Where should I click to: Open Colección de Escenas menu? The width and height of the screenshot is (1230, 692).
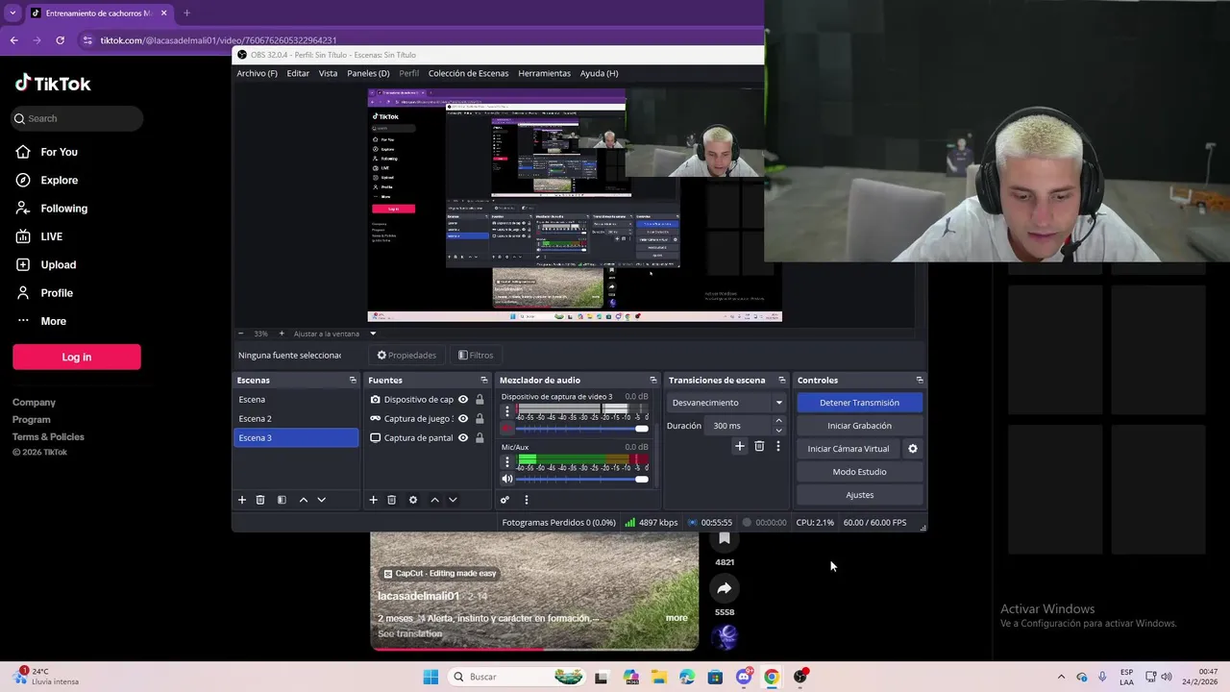468,73
